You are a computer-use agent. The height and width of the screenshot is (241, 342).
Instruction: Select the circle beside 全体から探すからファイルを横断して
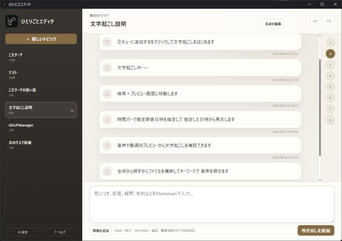pos(107,171)
